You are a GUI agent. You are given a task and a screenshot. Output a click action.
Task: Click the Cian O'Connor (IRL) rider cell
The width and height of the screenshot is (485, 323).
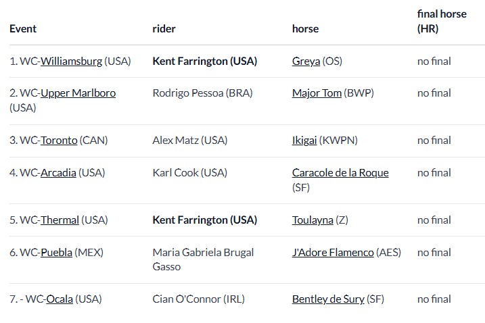click(198, 299)
